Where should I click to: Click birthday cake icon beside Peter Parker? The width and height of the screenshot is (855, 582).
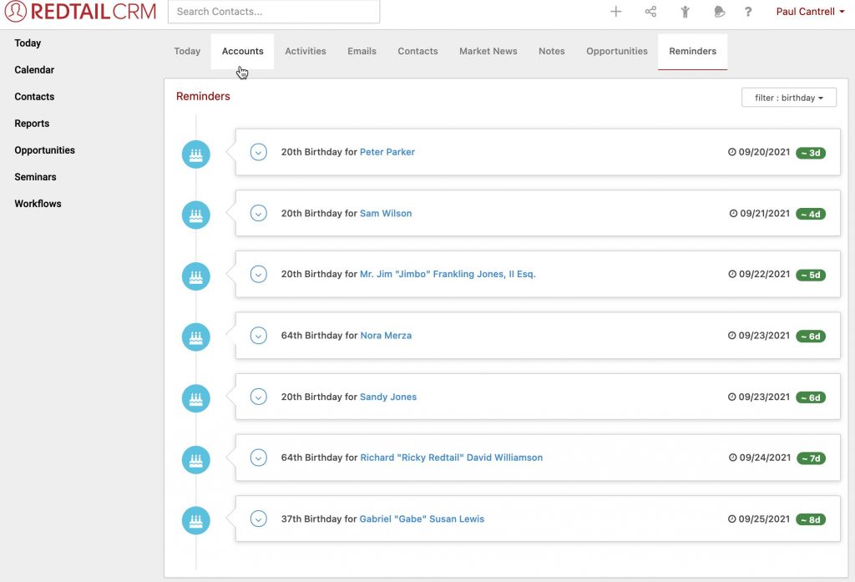196,154
